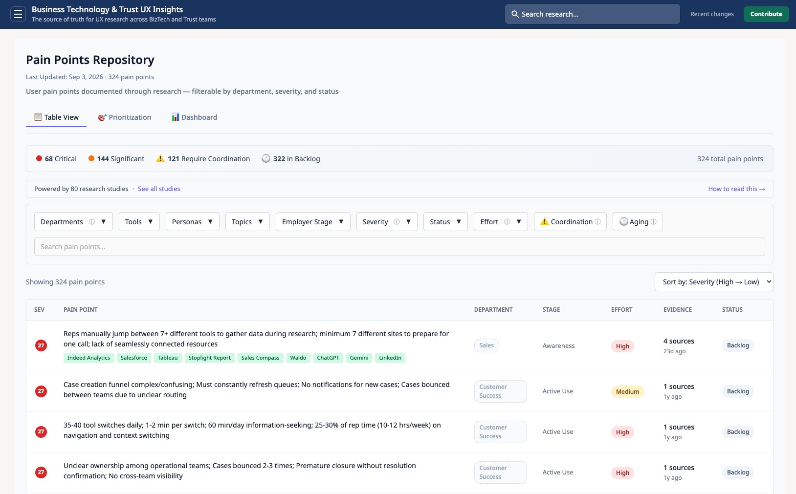Click the Sales department chip
This screenshot has height=494, width=796.
486,345
